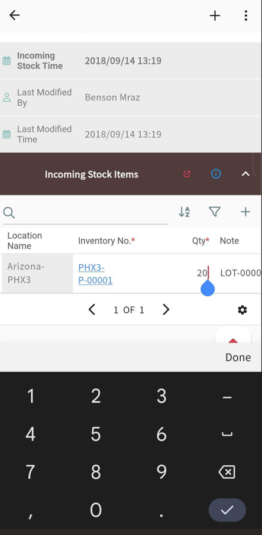262x535 pixels.
Task: Tap the 5 key on keypad
Action: pyautogui.click(x=96, y=434)
